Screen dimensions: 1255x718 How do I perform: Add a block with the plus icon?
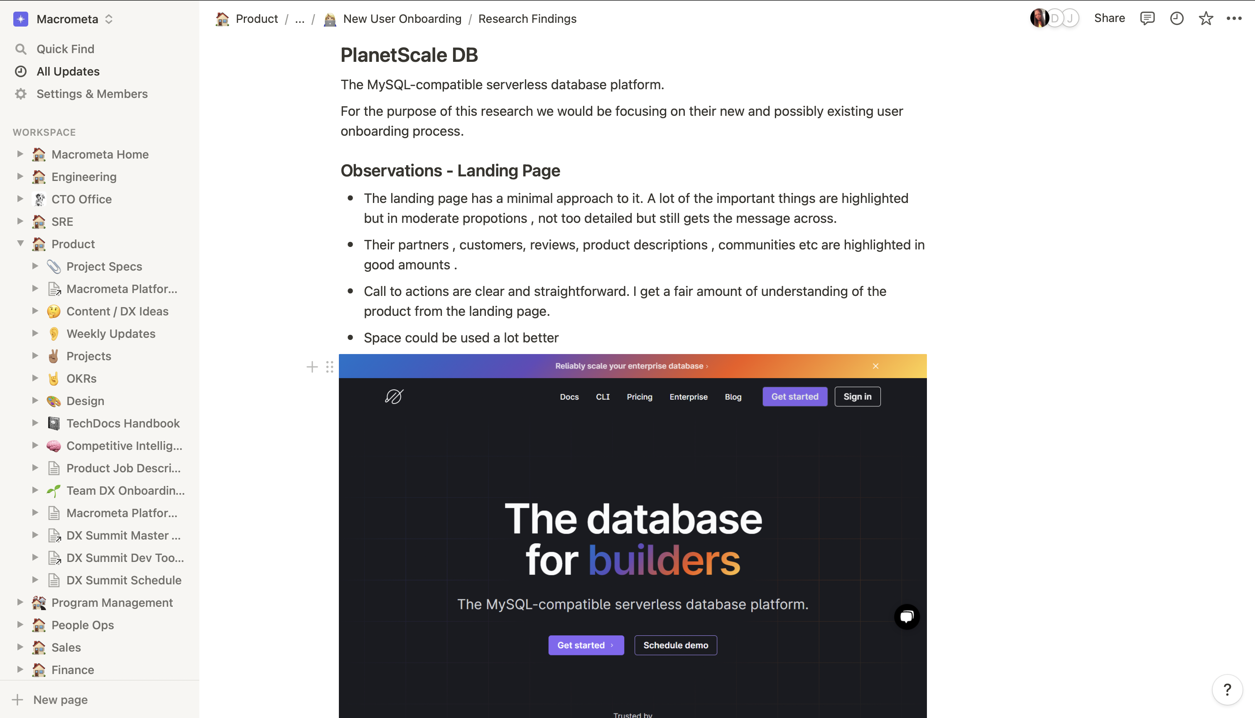pyautogui.click(x=312, y=367)
